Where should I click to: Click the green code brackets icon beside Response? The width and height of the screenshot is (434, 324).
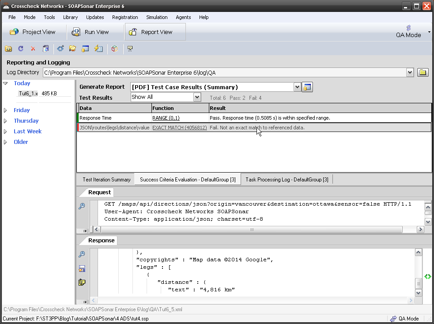pyautogui.click(x=428, y=276)
